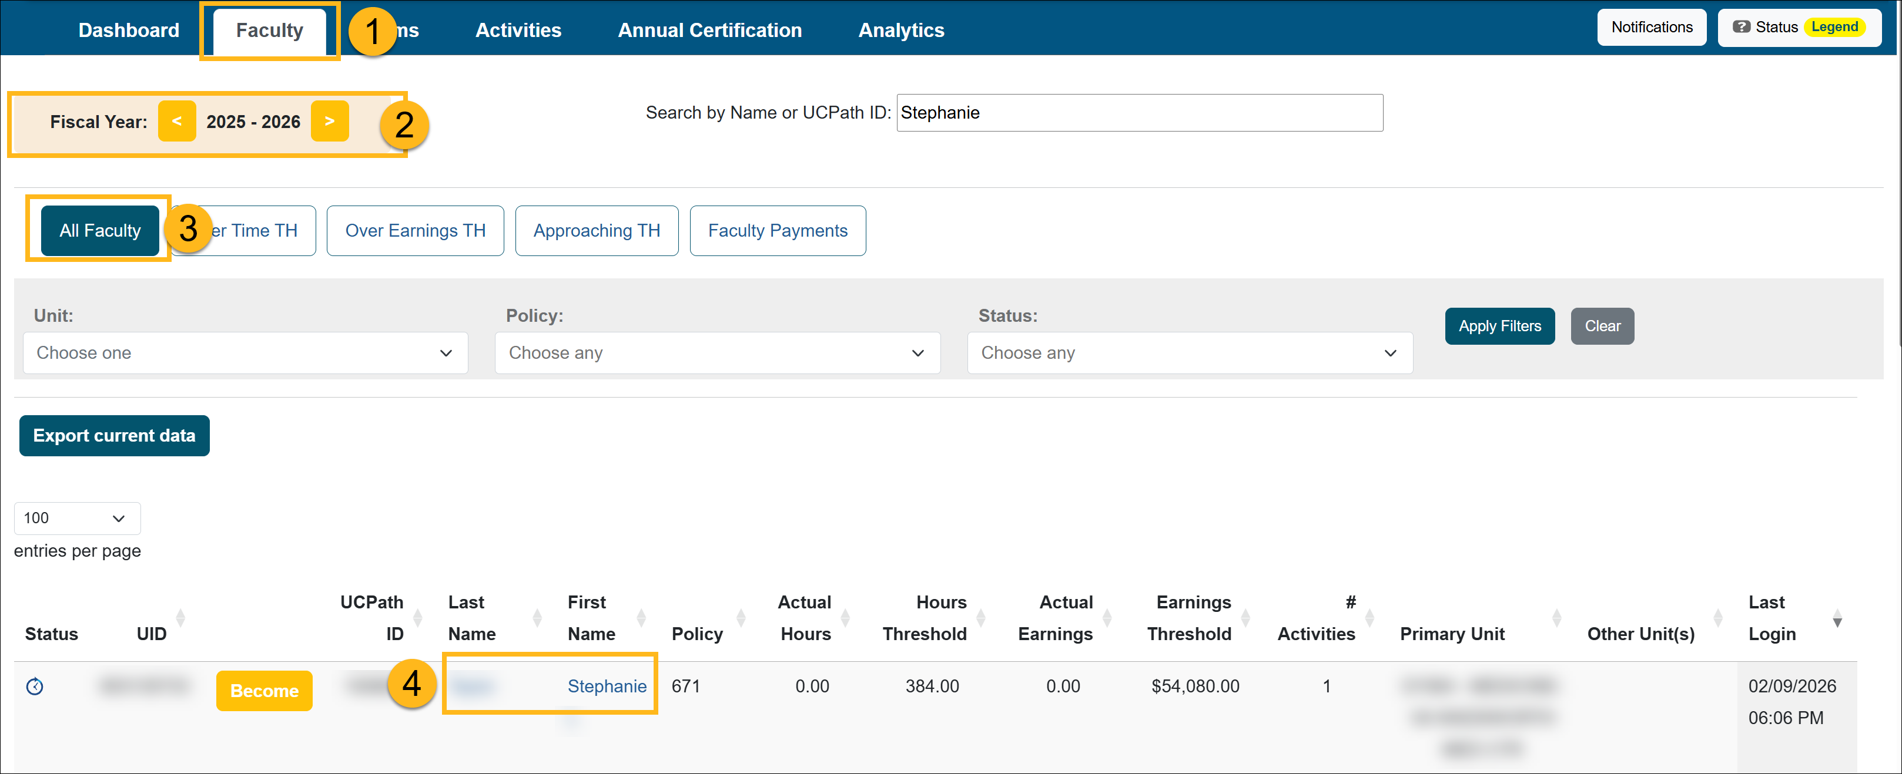Select the Faculty Payments filter

pos(778,230)
